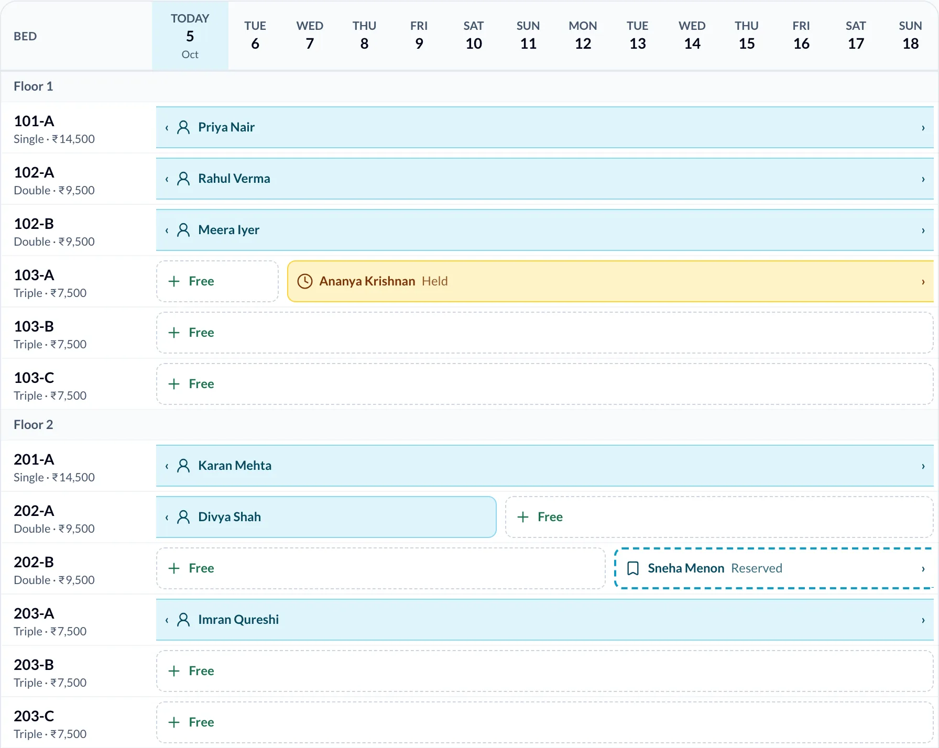This screenshot has width=939, height=748.
Task: Click the right chevron on Imran Qureshi's booking
Action: (x=923, y=620)
